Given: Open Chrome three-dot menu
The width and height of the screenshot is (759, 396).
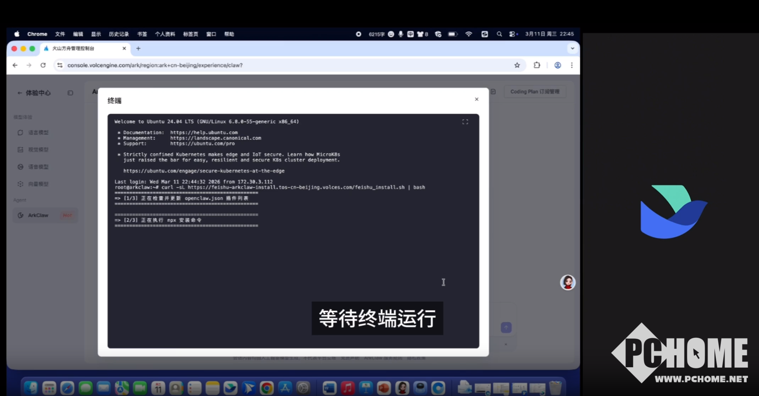Looking at the screenshot, I should tap(572, 65).
